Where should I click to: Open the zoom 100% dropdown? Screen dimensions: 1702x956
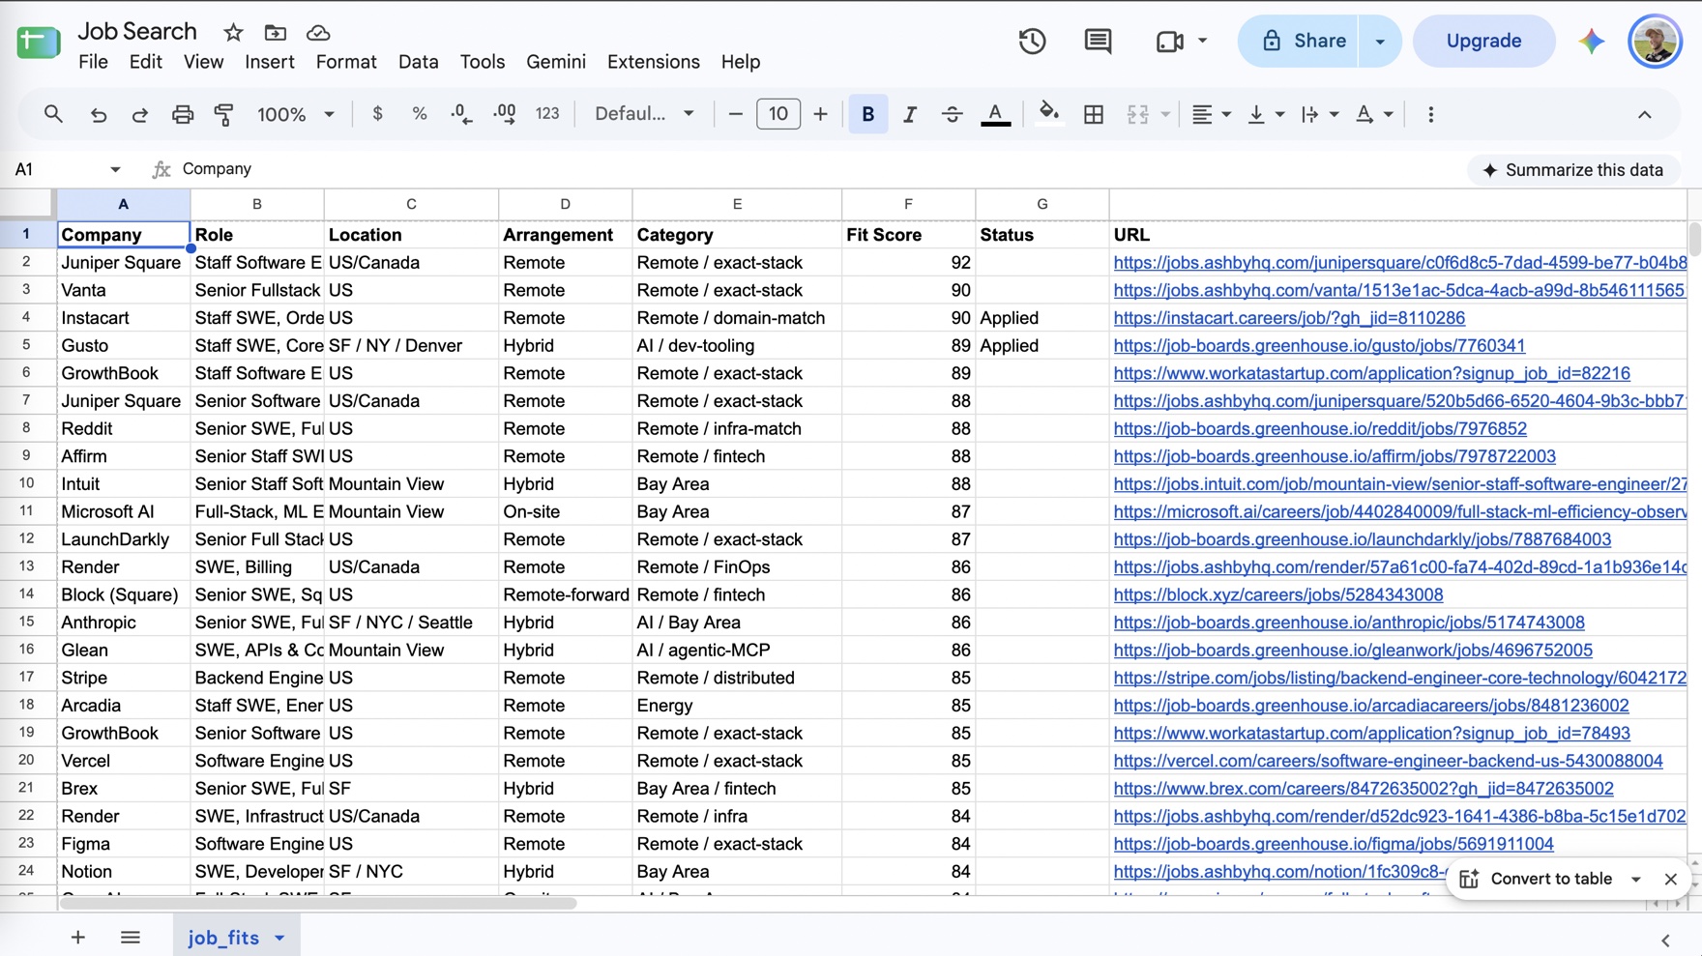click(x=296, y=114)
